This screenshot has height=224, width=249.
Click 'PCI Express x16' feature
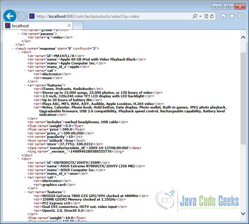point(56,203)
